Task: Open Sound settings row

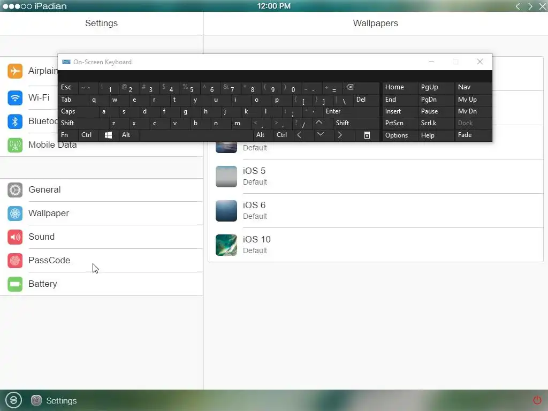Action: pos(101,237)
